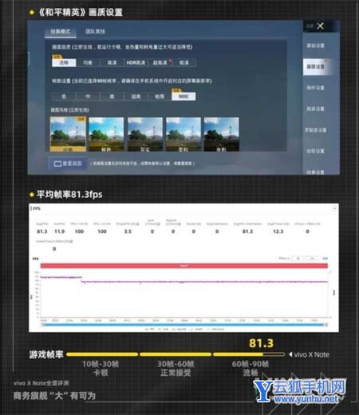
Task: Set frame rate to 90帧
Action: (183, 97)
